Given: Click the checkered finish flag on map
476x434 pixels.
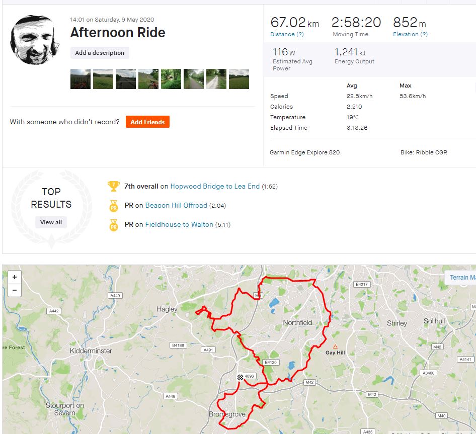Looking at the screenshot, I should tap(240, 377).
